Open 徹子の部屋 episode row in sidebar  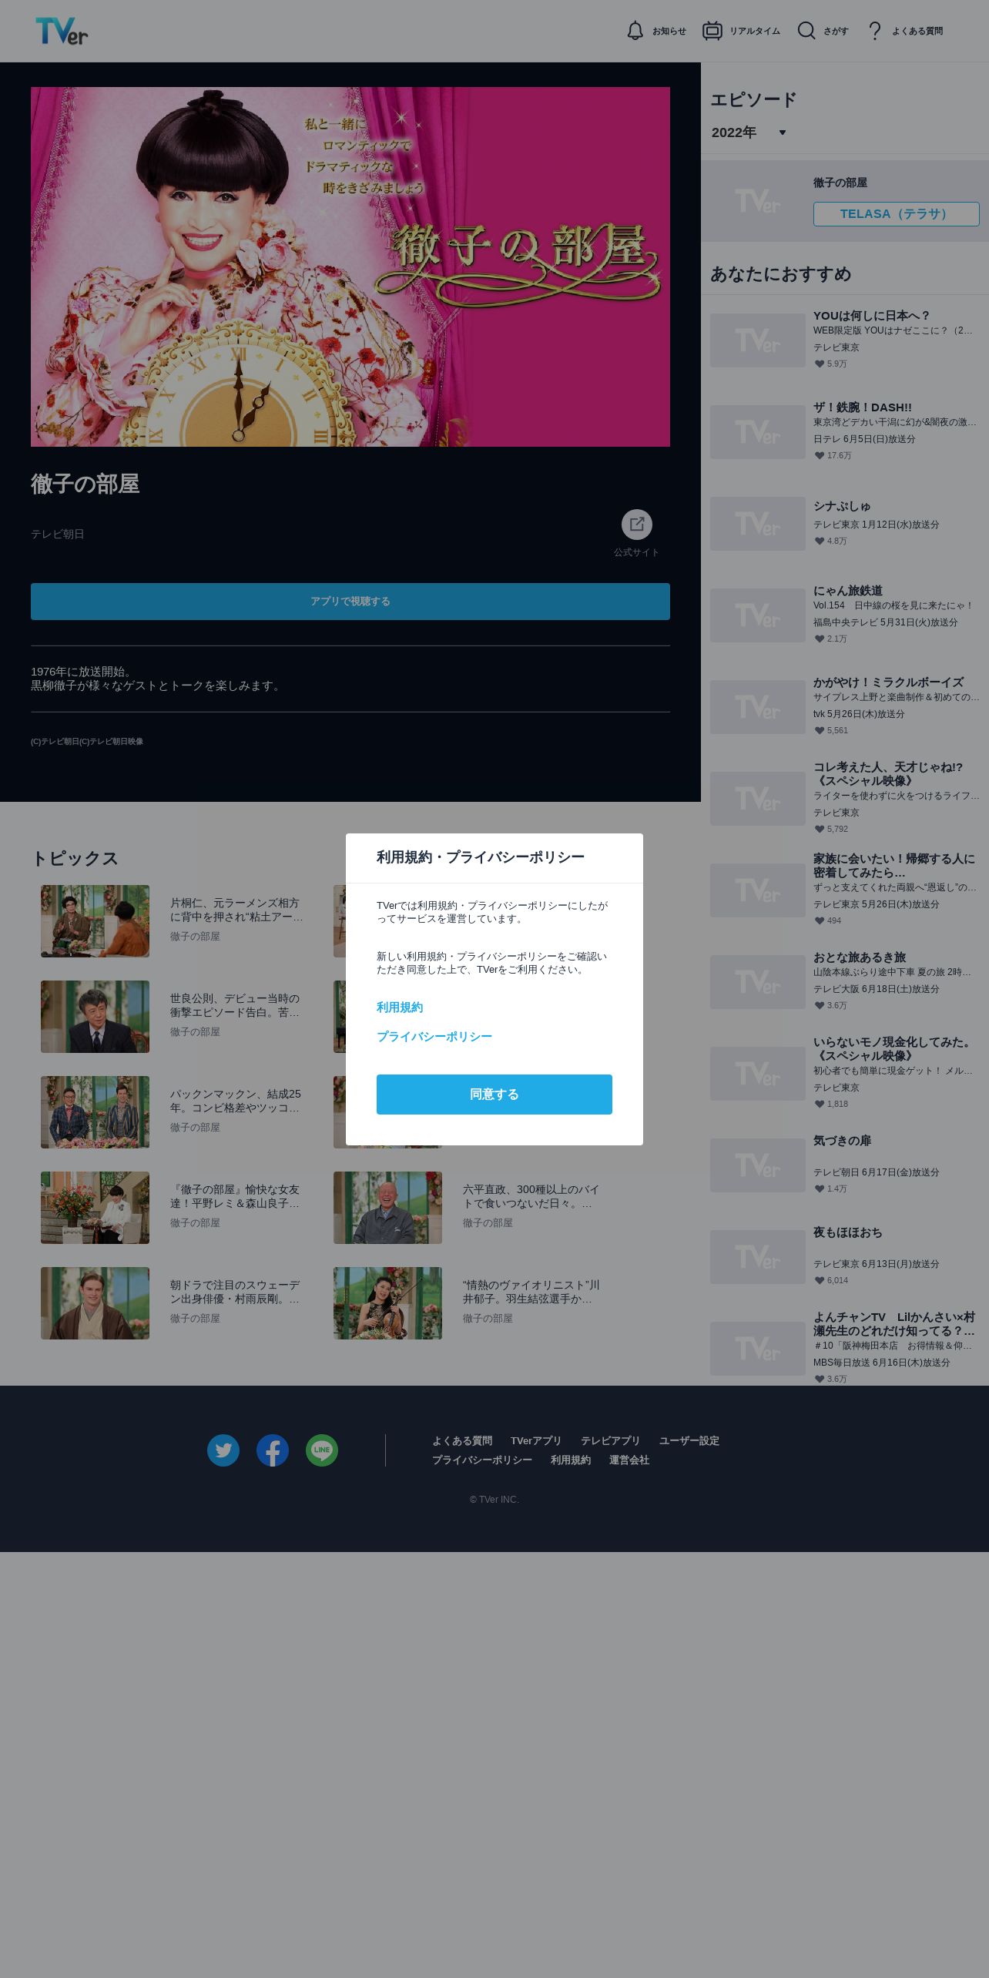(845, 201)
